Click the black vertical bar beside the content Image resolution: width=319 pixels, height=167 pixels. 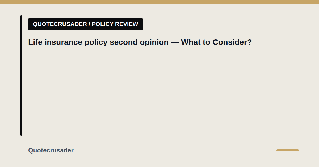(21, 76)
